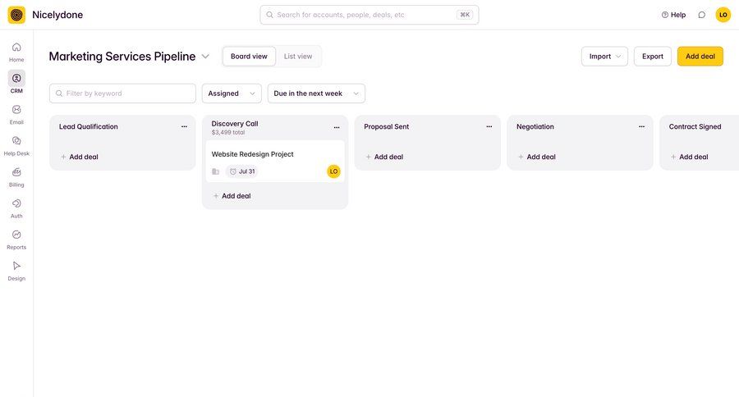Click Help in the top bar
739x397 pixels.
click(673, 15)
